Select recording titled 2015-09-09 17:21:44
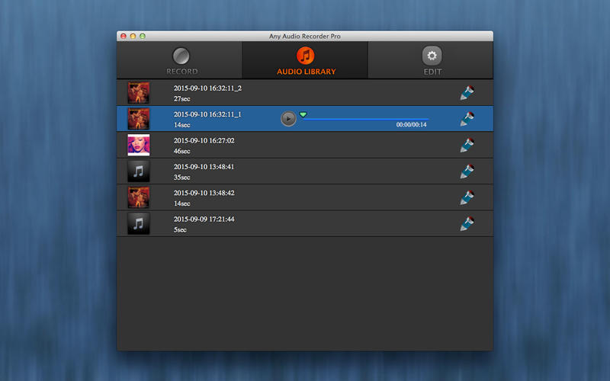 (x=204, y=219)
